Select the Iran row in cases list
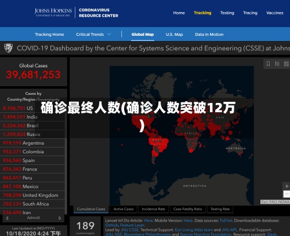The width and height of the screenshot is (290, 236). click(x=32, y=212)
